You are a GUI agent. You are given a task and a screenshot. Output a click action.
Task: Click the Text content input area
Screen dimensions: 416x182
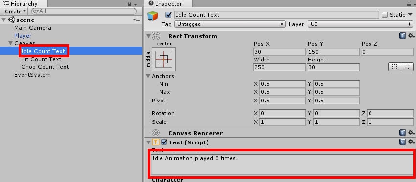(x=282, y=164)
